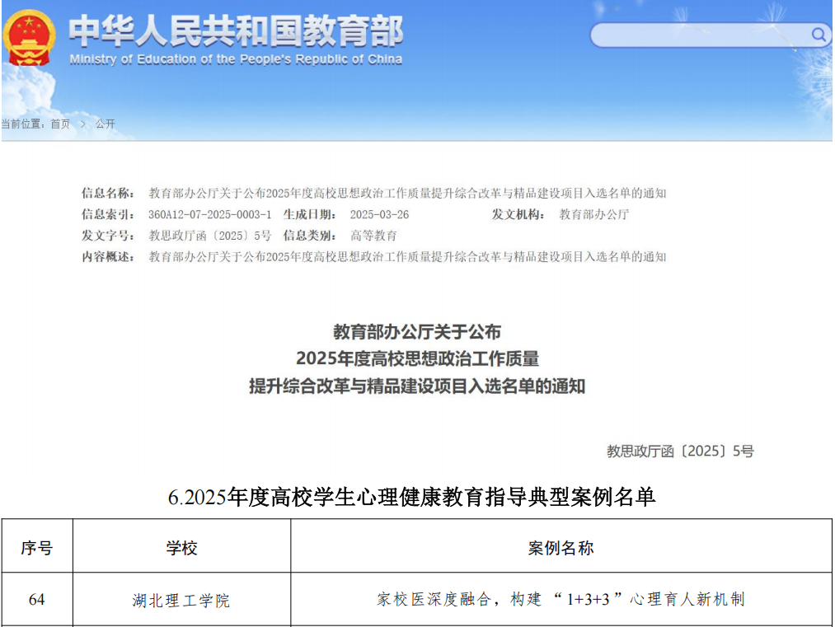
Task: Click the English Ministry of Education subtitle
Action: 236,59
